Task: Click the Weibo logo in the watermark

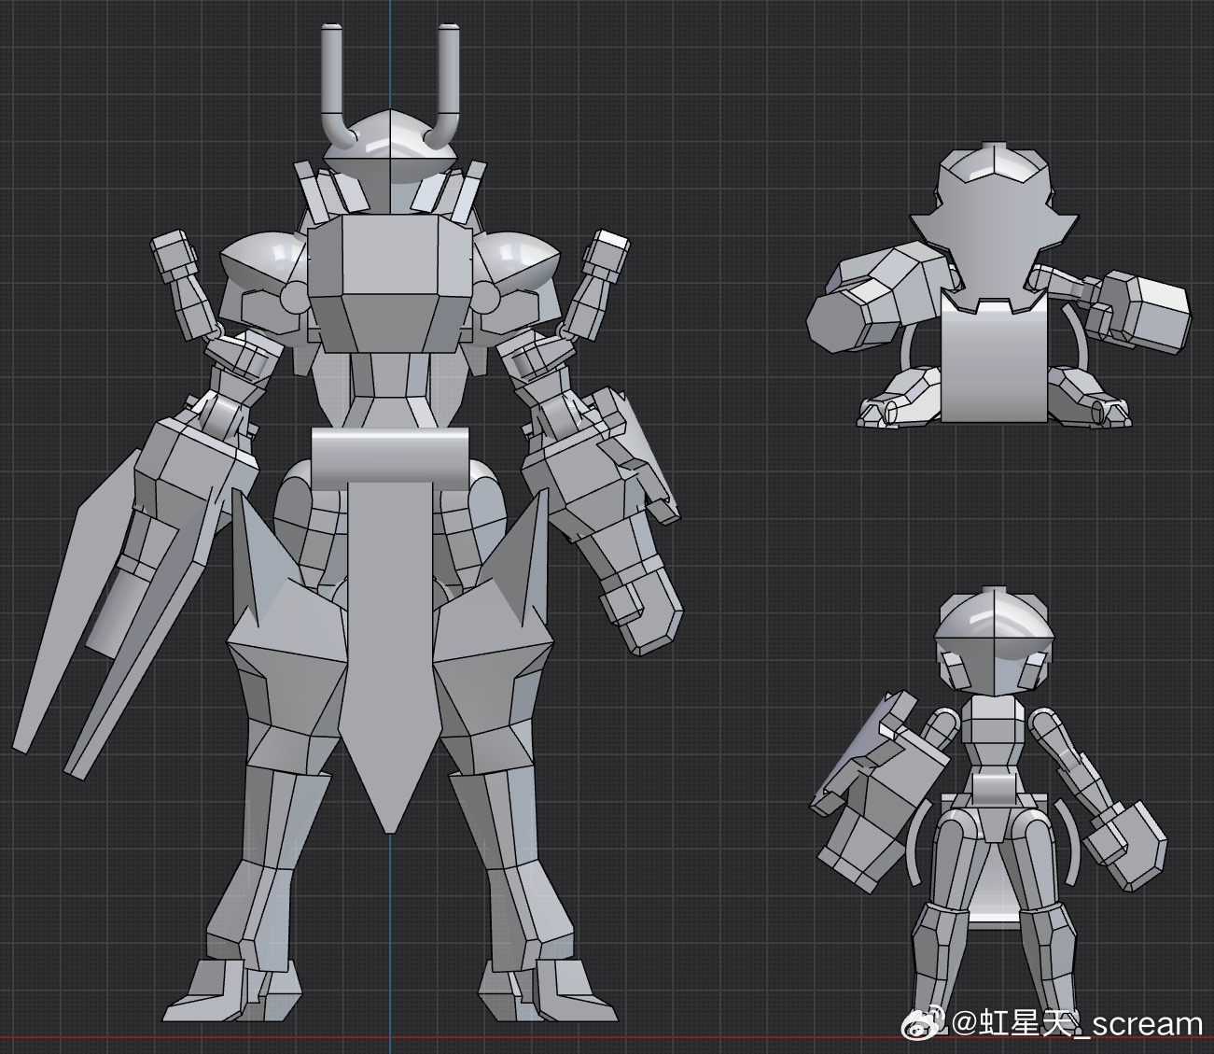Action: pos(920,1023)
